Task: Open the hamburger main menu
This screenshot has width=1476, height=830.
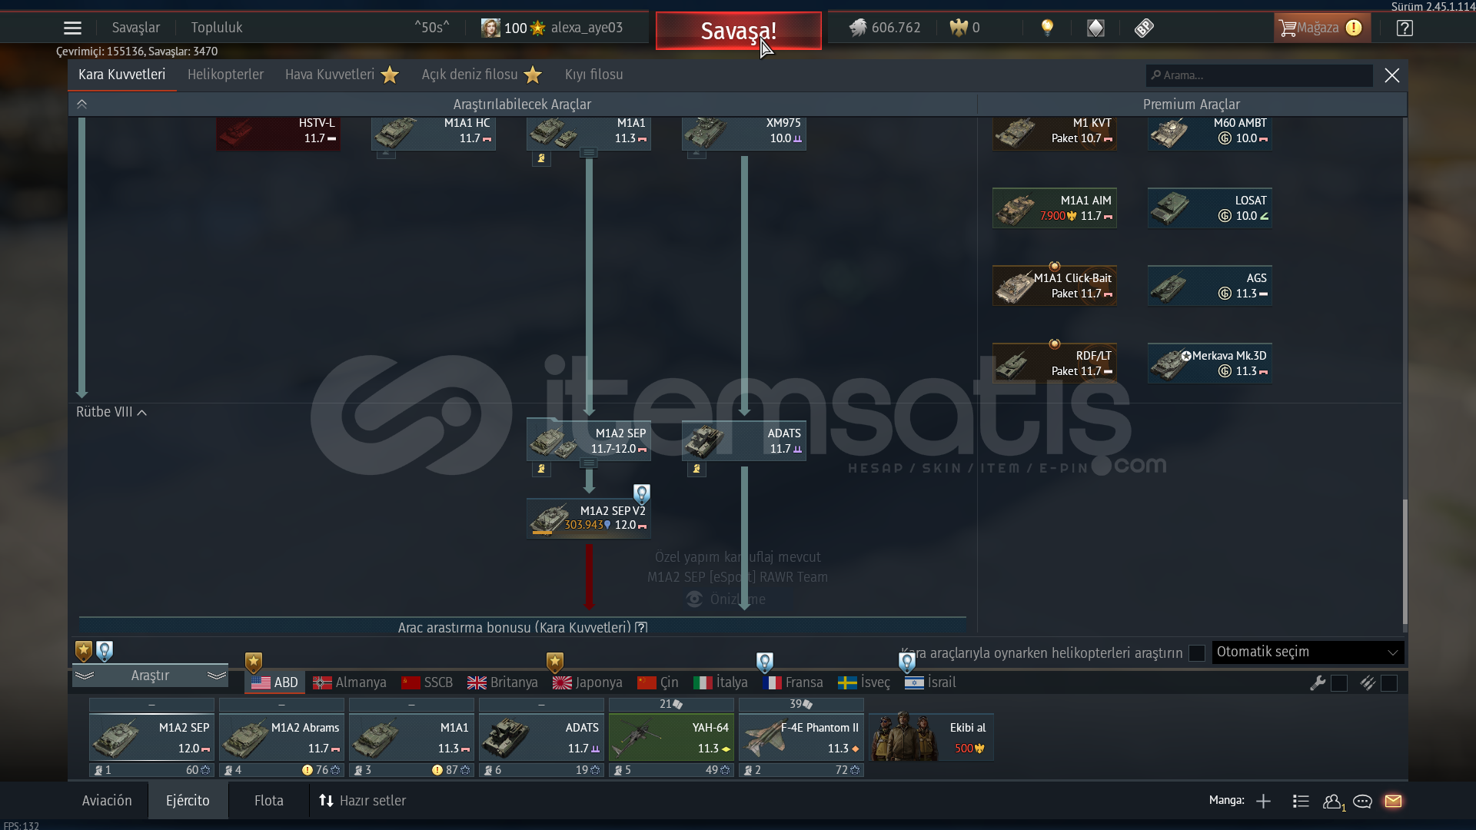Action: coord(72,28)
